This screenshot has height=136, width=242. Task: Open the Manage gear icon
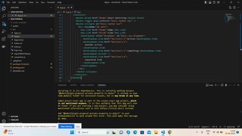tap(4, 121)
